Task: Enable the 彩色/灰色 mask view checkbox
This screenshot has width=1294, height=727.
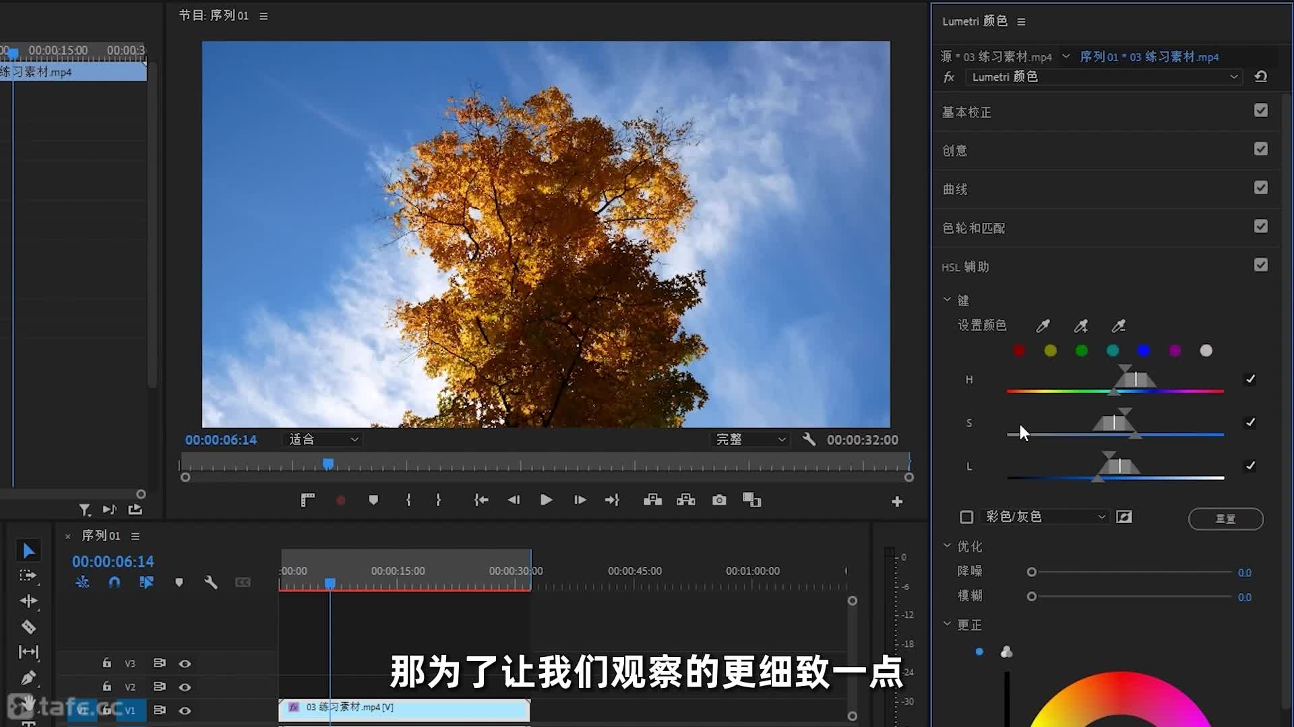Action: pyautogui.click(x=966, y=517)
